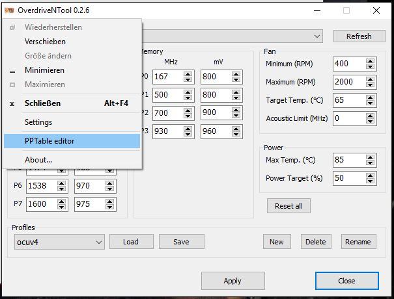Click the Apply button

[x=232, y=281]
